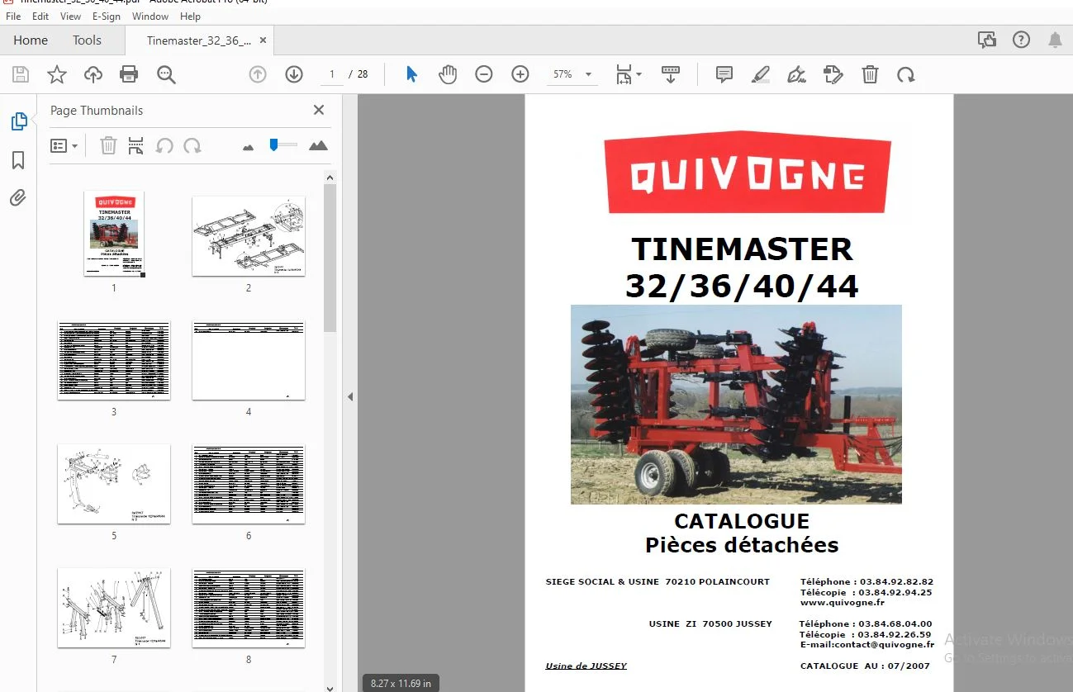Go to the next page
This screenshot has height=692, width=1073.
point(294,74)
